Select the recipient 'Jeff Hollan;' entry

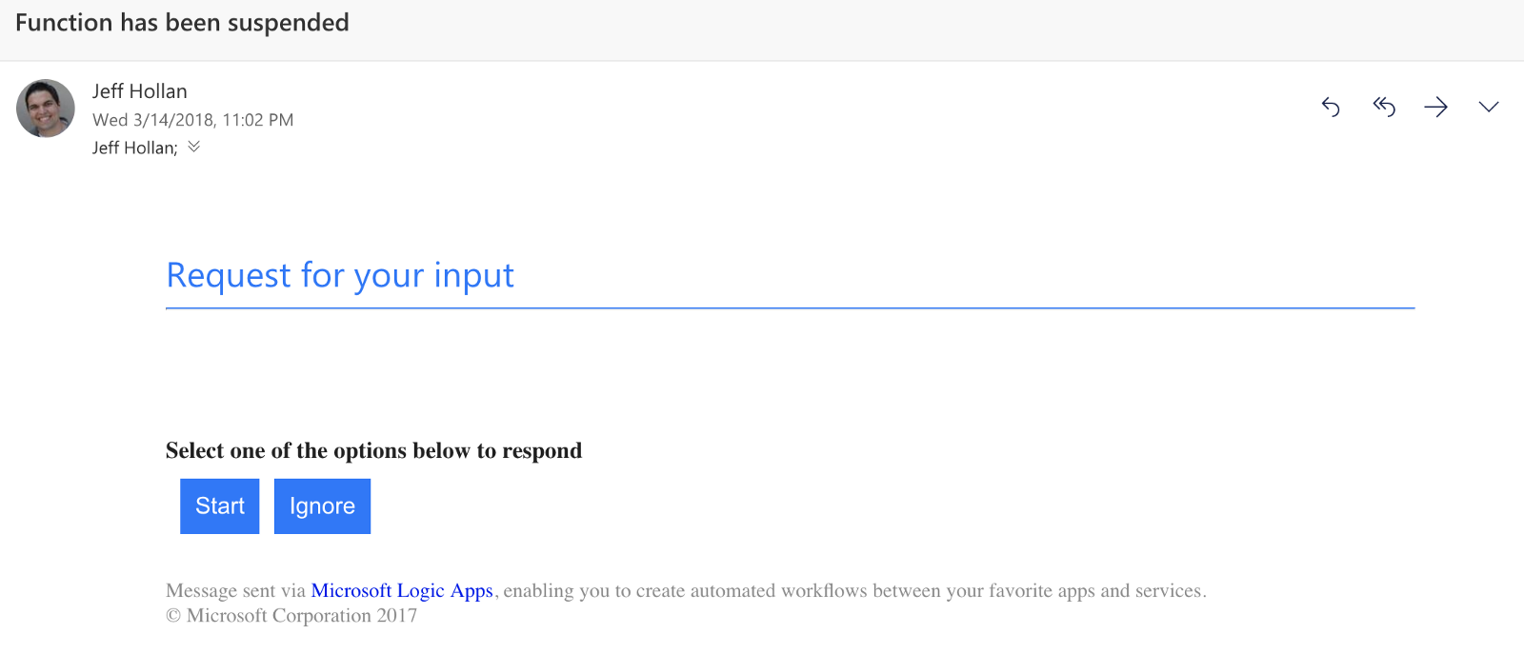tap(134, 148)
